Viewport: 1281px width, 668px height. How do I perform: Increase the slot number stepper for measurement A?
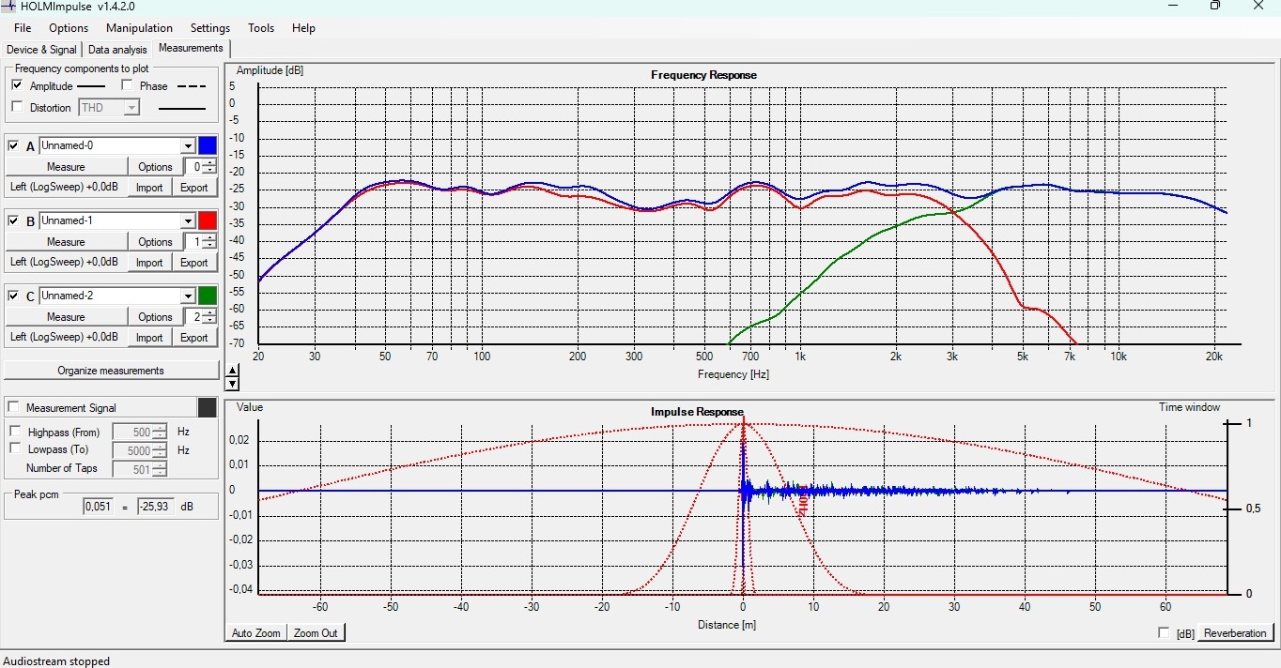(208, 163)
